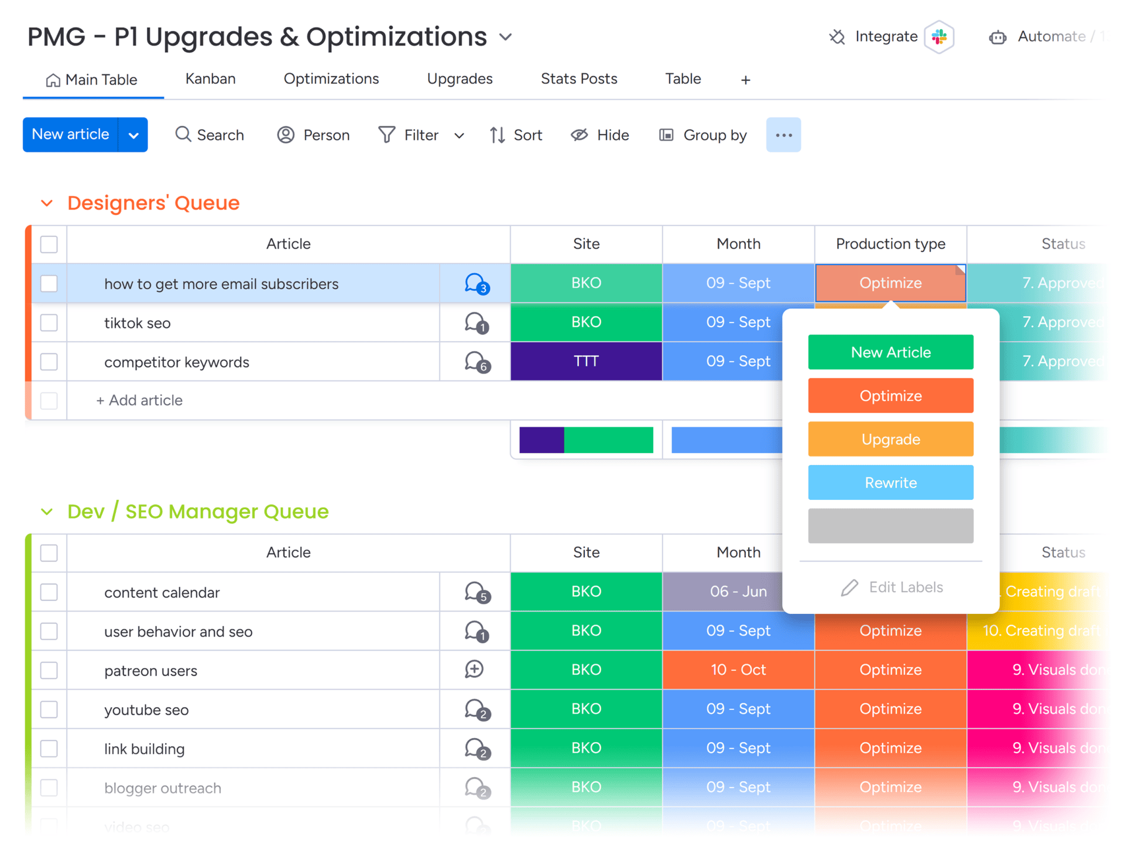Screen dimensions: 1124x841
Task: Open the Stats Posts tab
Action: (579, 79)
